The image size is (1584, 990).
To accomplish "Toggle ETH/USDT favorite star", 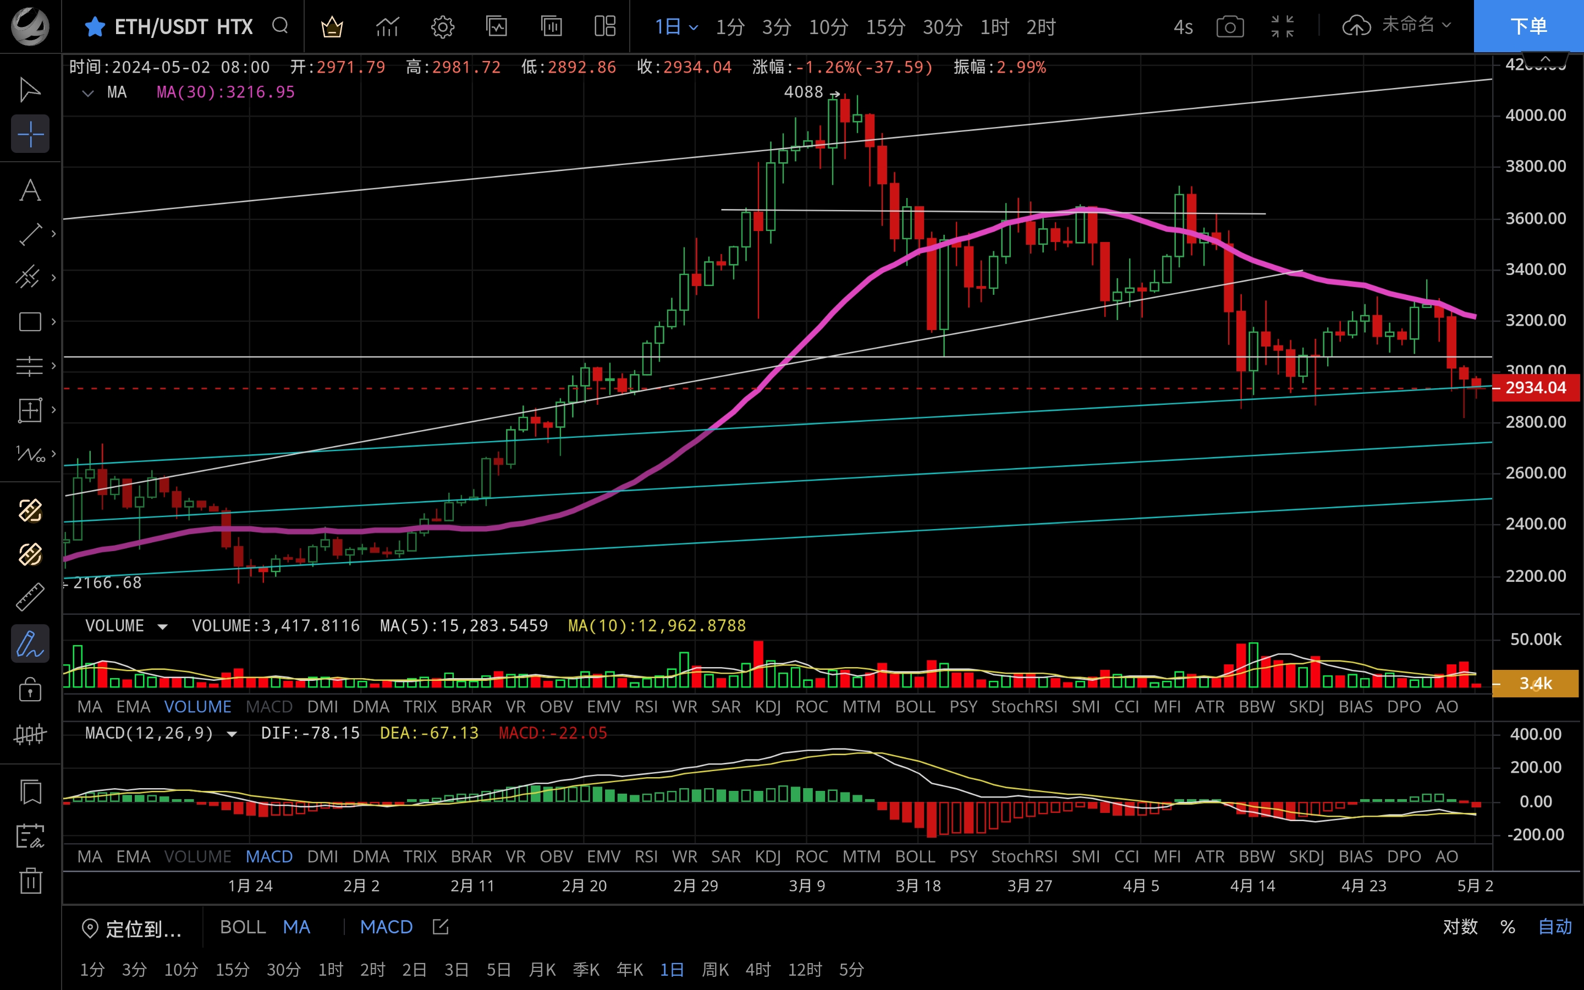I will (95, 27).
